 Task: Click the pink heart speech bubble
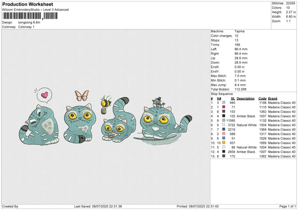44,80
